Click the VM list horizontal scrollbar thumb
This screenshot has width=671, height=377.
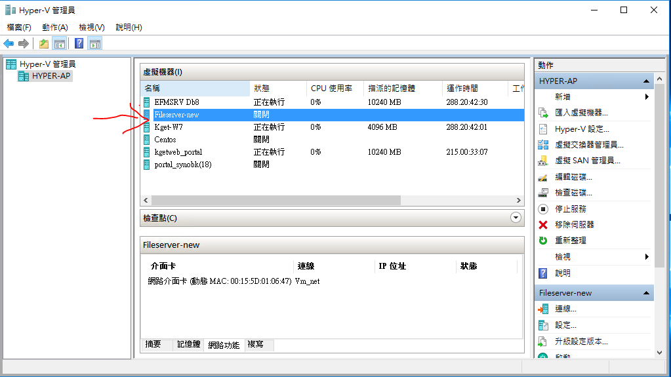(x=276, y=200)
